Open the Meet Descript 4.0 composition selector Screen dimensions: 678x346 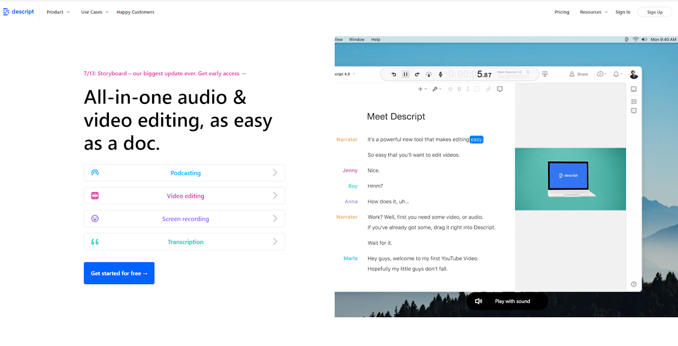[x=513, y=72]
